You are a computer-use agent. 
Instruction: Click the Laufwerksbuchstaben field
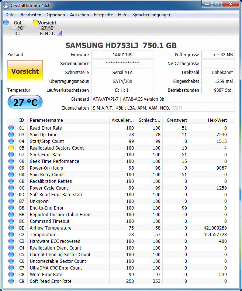pos(122,90)
